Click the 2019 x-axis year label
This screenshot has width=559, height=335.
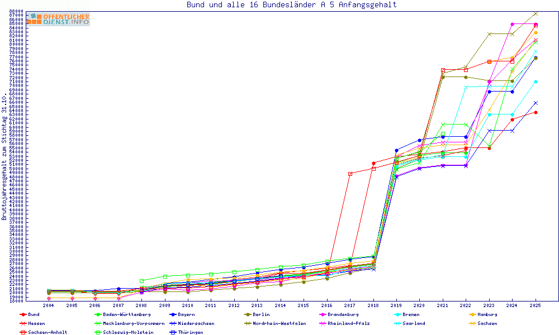[x=396, y=305]
